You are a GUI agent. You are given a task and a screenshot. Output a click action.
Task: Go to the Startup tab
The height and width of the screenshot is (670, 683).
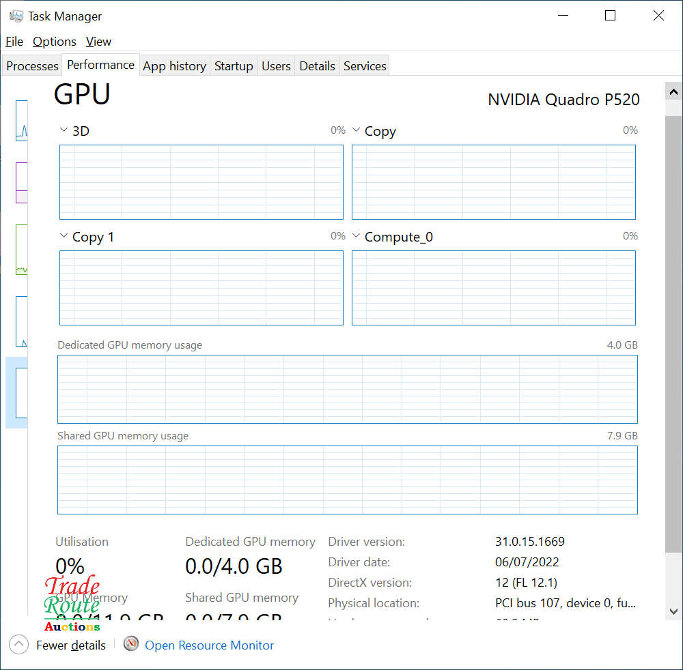coord(234,66)
